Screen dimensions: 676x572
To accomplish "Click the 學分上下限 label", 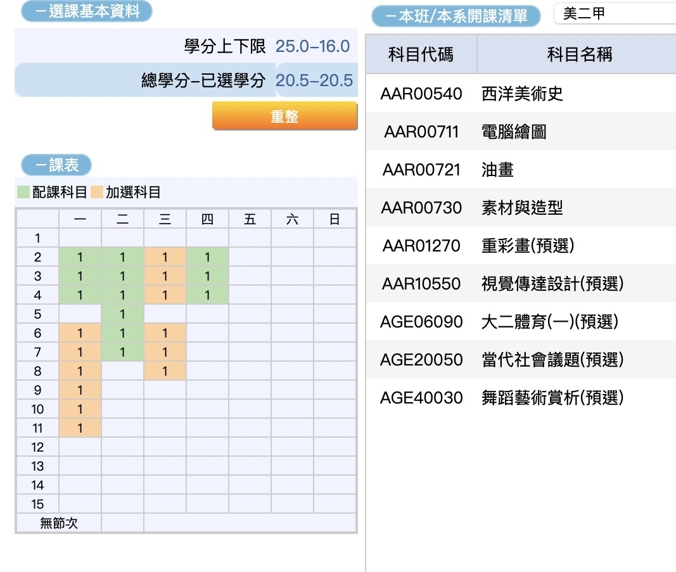I will (225, 46).
